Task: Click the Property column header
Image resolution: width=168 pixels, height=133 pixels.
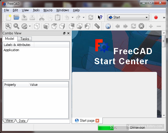Action: click(16, 85)
